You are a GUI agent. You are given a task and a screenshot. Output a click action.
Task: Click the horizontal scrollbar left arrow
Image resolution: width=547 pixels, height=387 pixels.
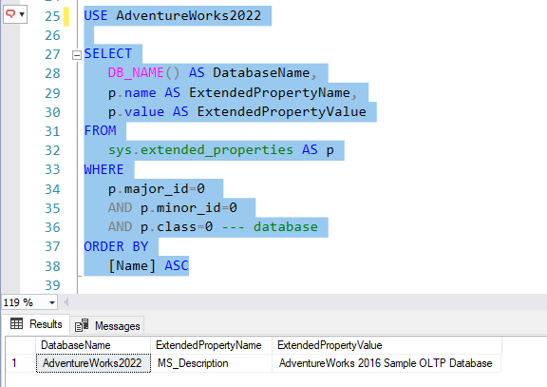click(x=66, y=302)
